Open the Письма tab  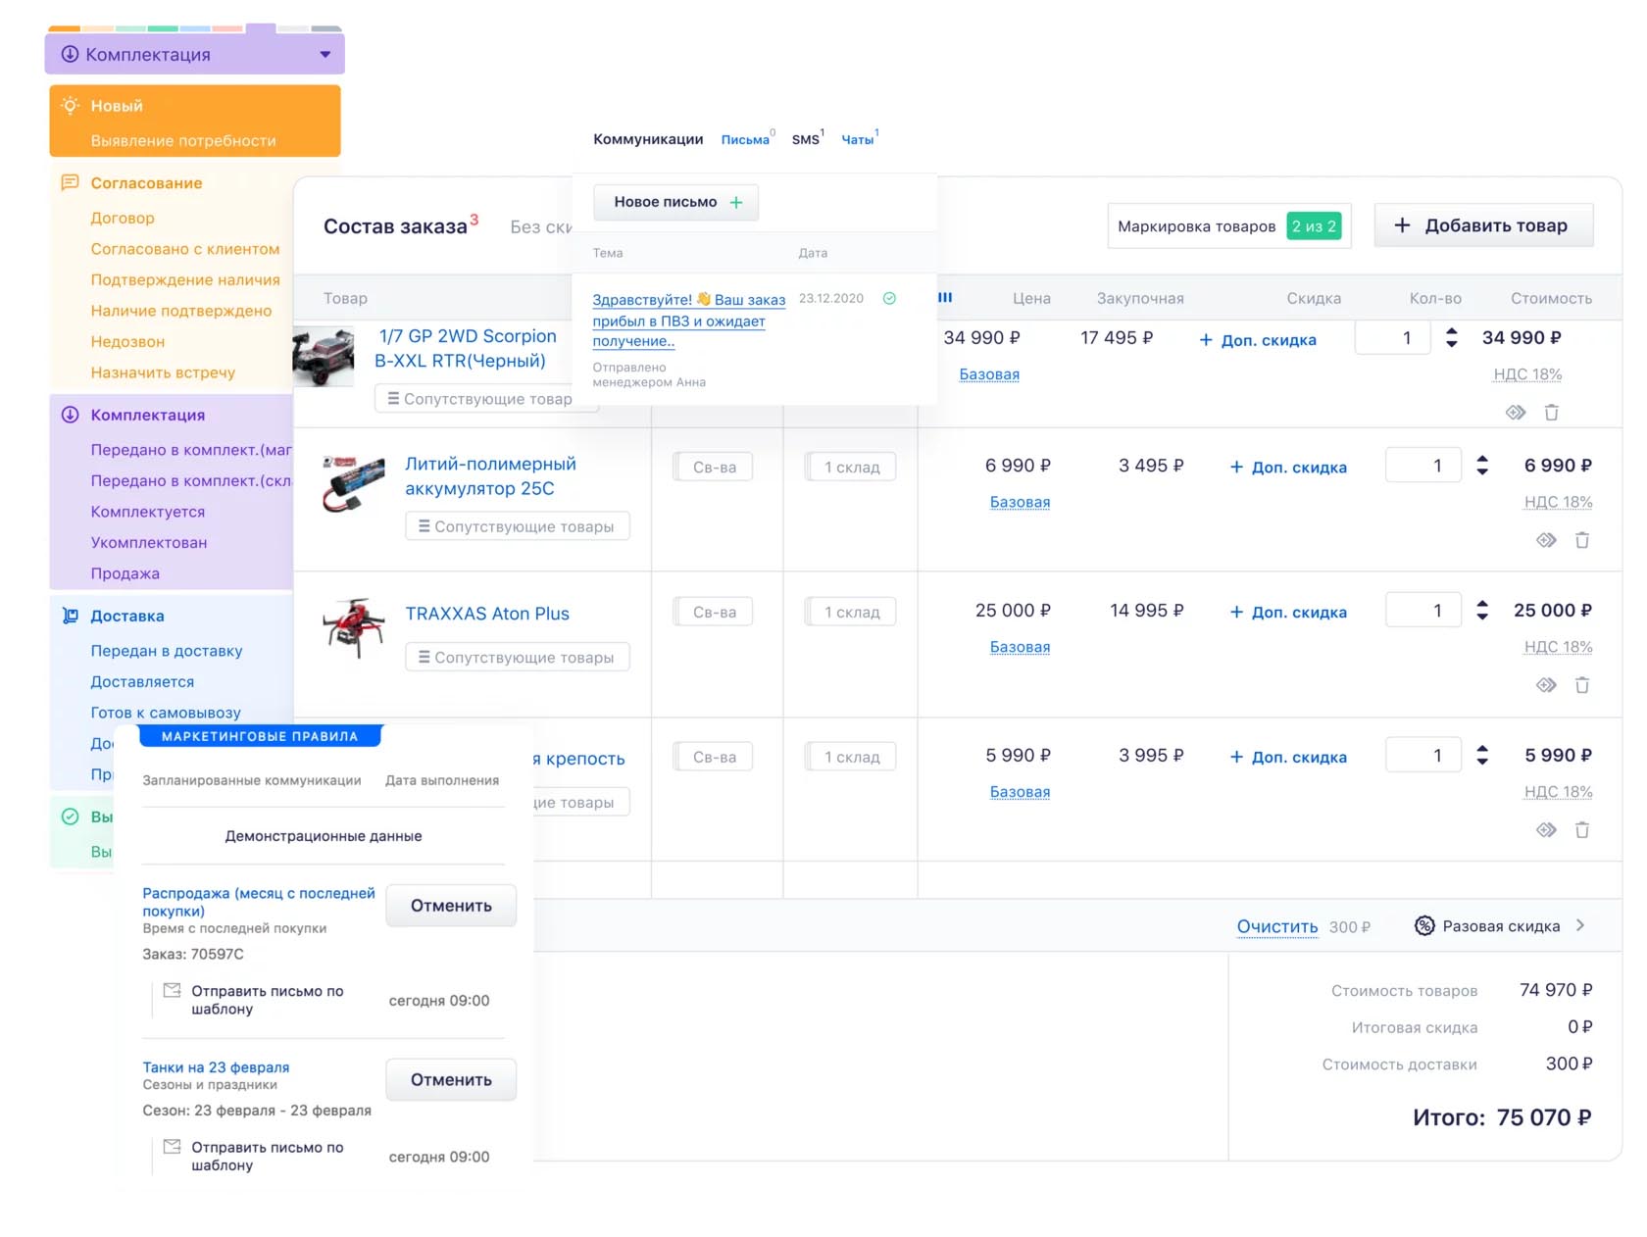click(x=745, y=140)
